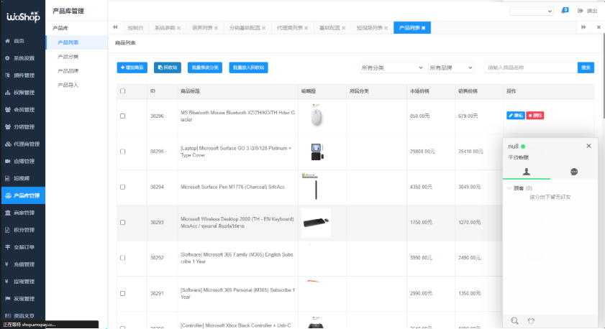Open 权限管理 permissions icon in sidebar
Screen dimensions: 605x329
coord(7,93)
